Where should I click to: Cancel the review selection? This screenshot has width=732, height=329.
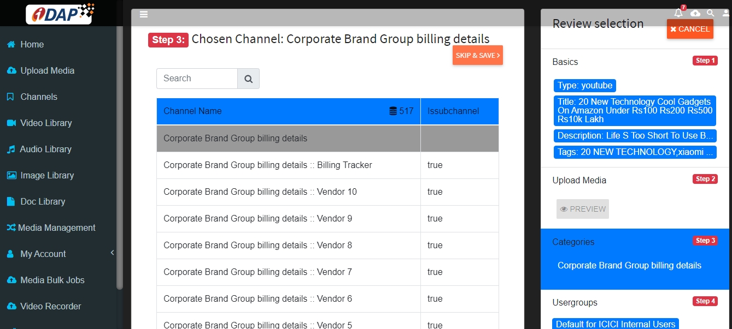[x=690, y=29]
